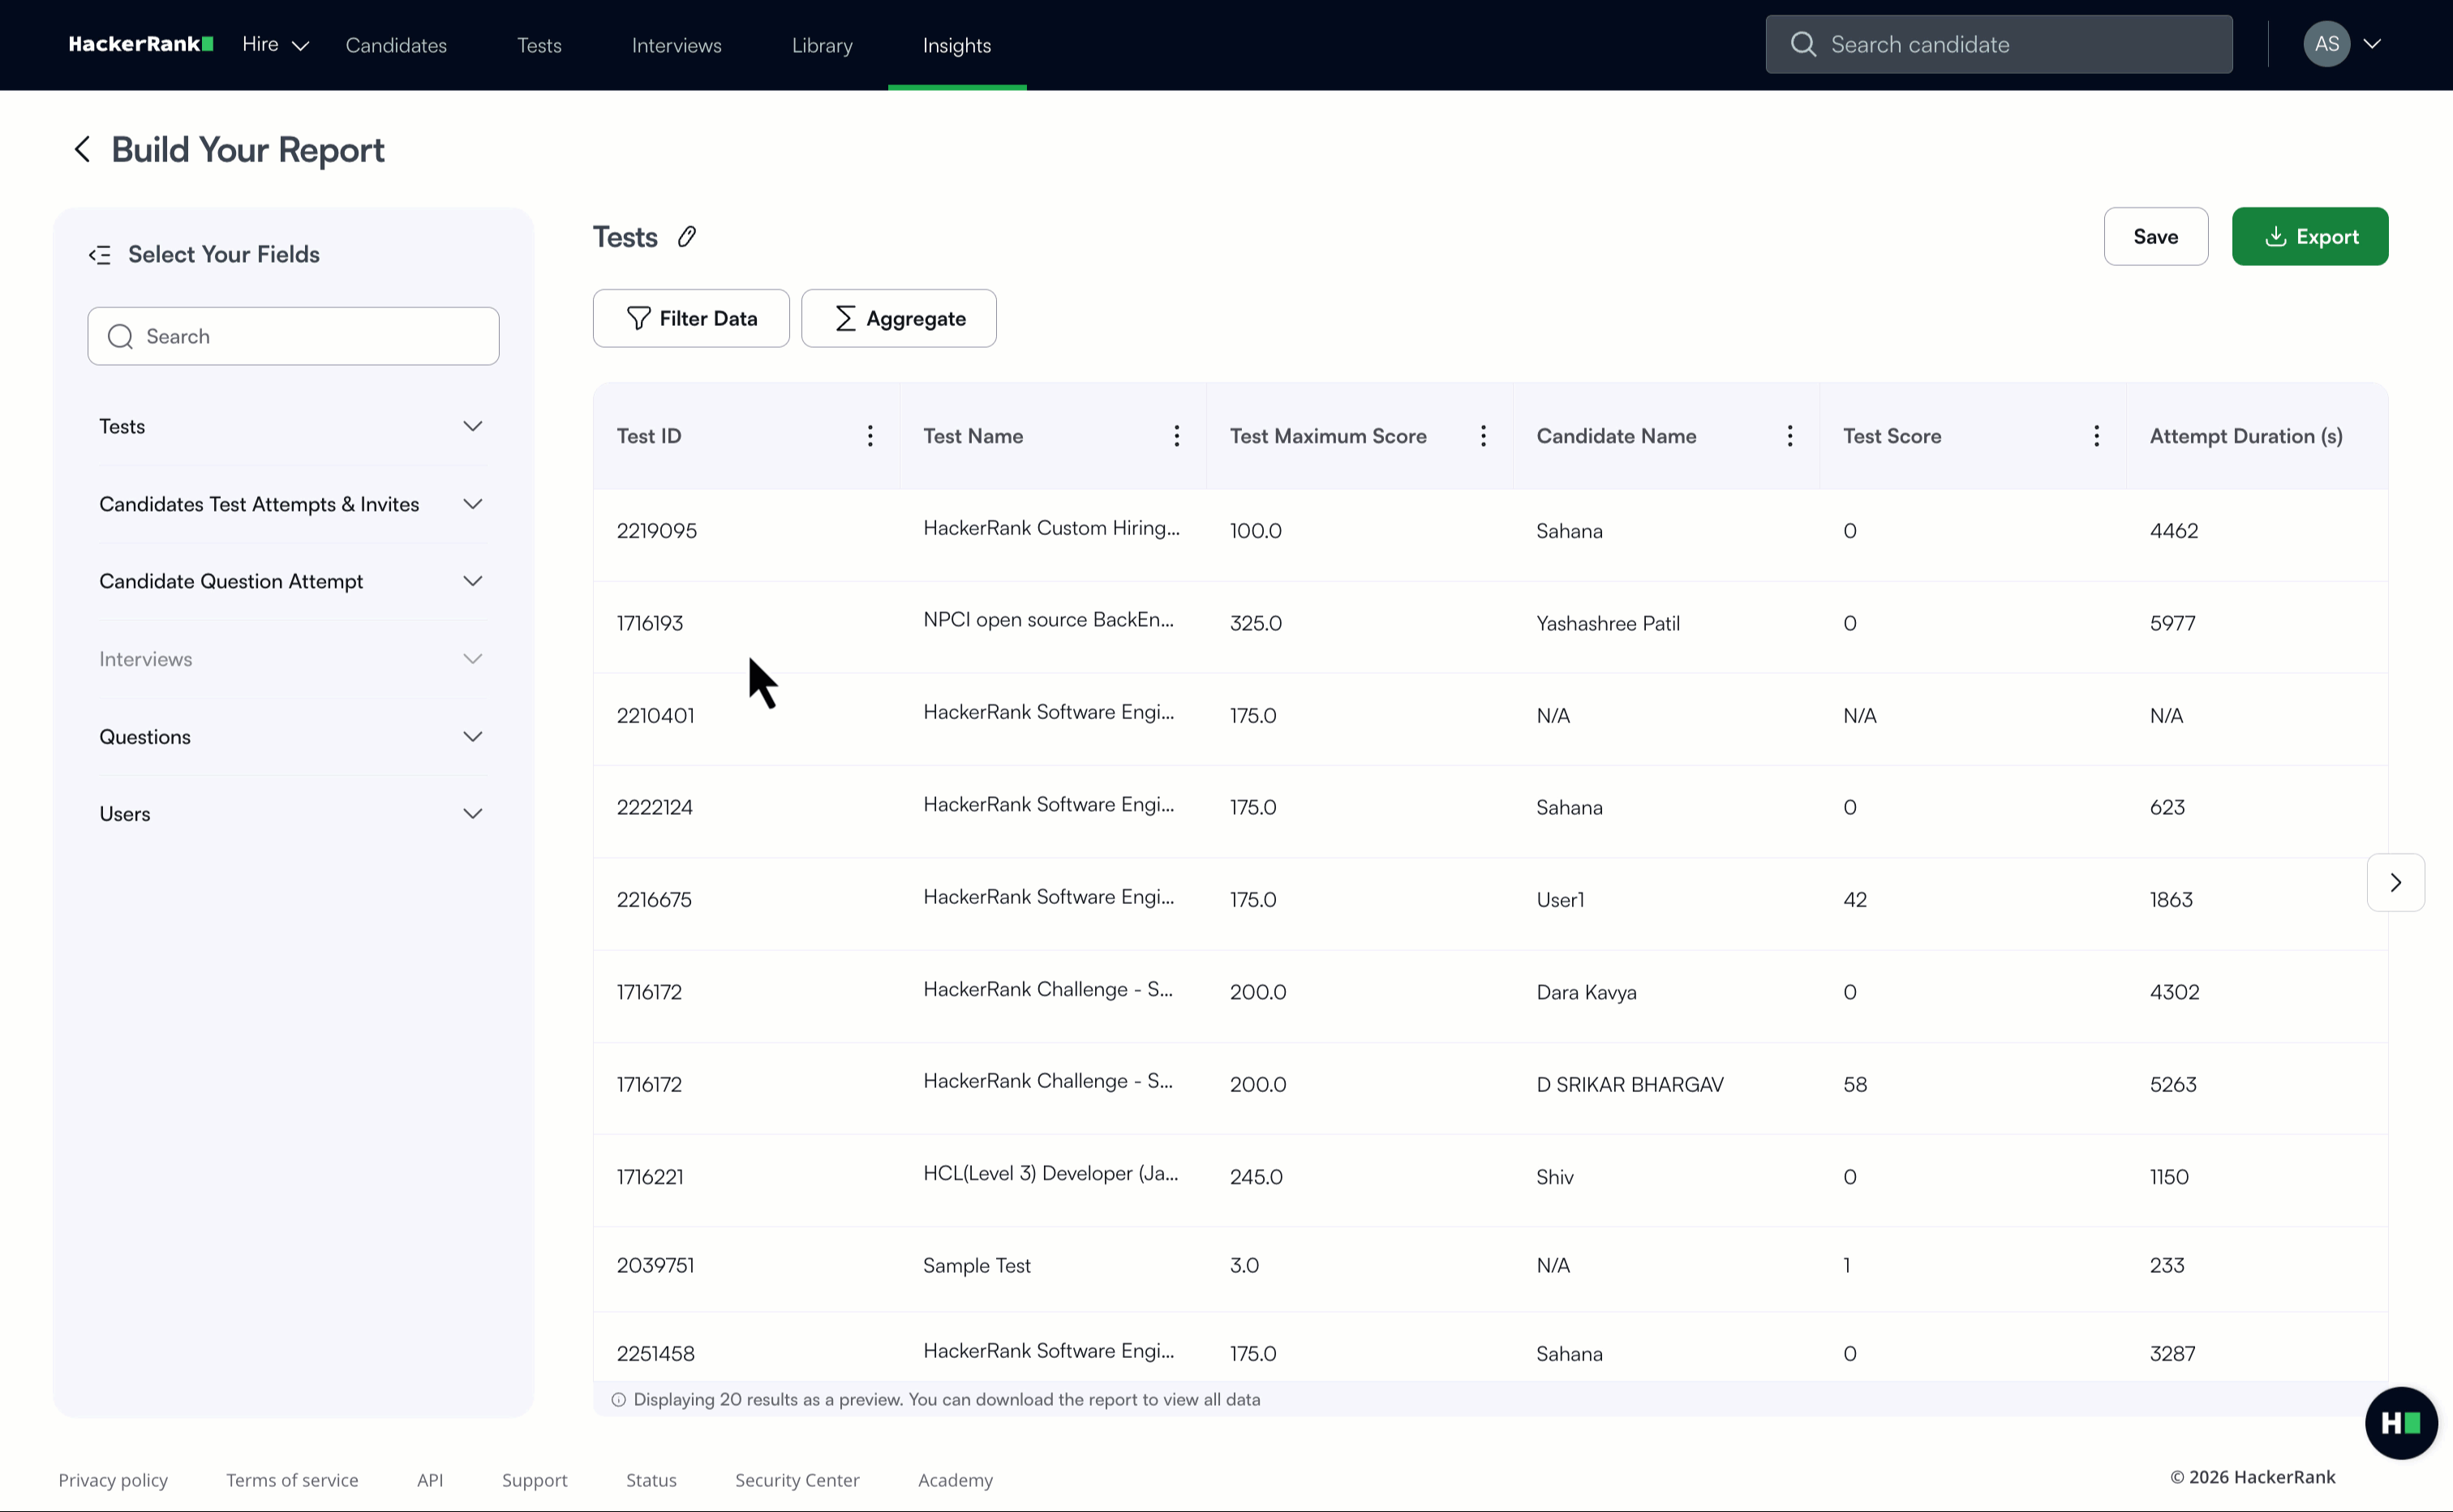Click the Export button
Image resolution: width=2453 pixels, height=1512 pixels.
tap(2310, 236)
